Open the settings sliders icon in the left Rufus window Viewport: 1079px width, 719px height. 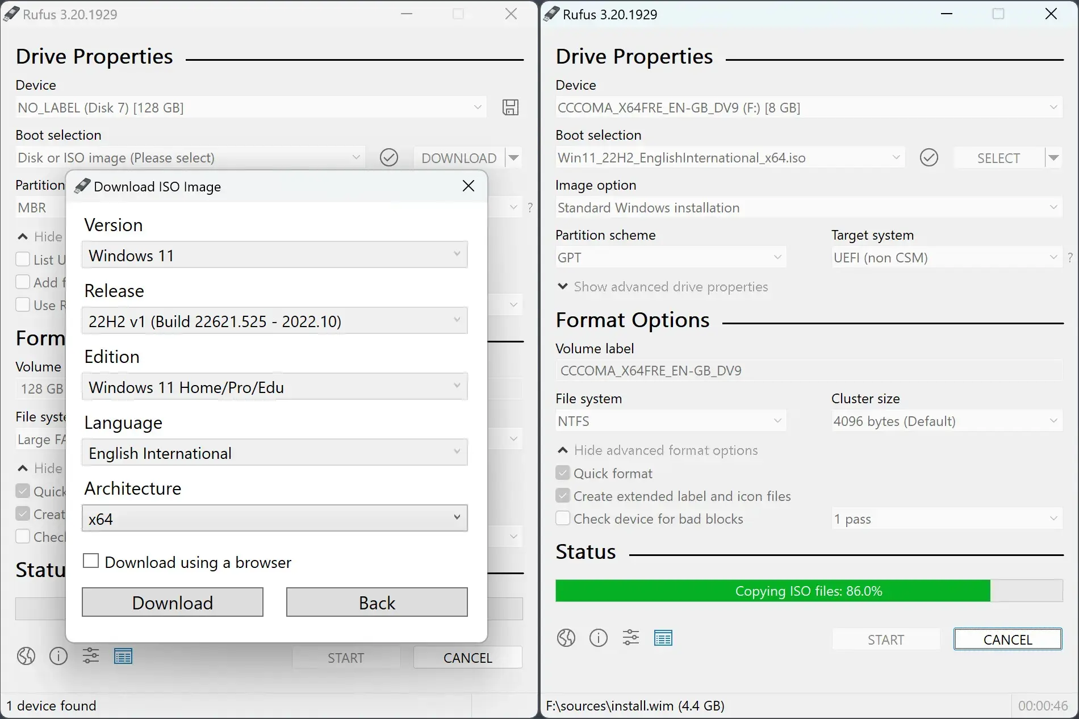(91, 656)
